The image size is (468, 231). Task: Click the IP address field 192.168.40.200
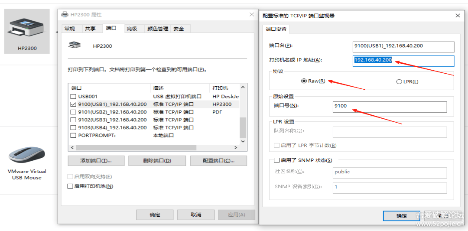pos(403,61)
